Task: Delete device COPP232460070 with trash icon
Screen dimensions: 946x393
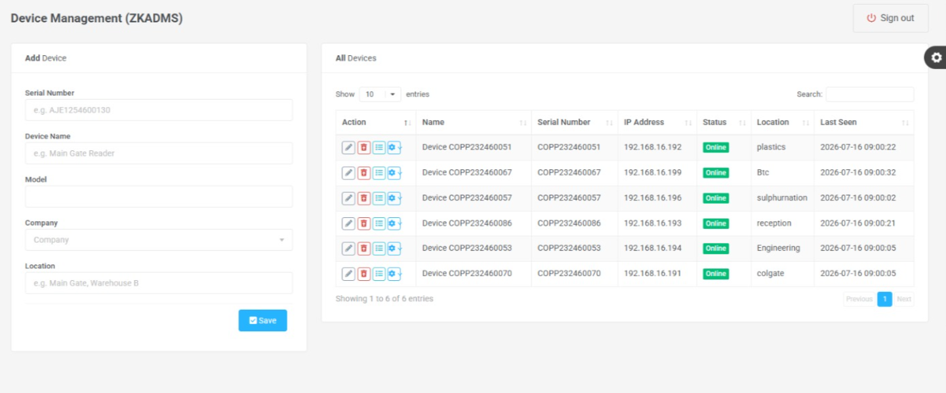Action: 364,274
